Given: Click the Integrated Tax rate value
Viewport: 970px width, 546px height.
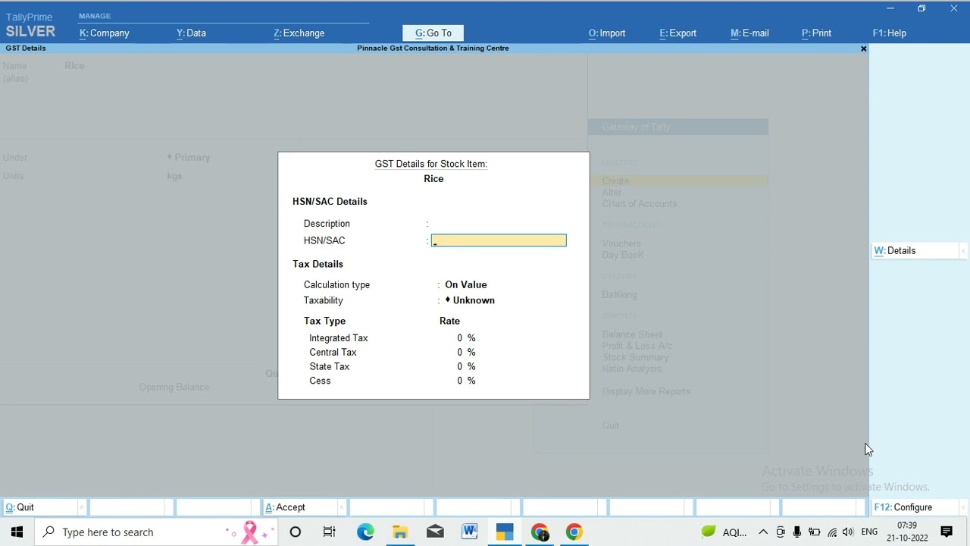Looking at the screenshot, I should click(x=465, y=338).
